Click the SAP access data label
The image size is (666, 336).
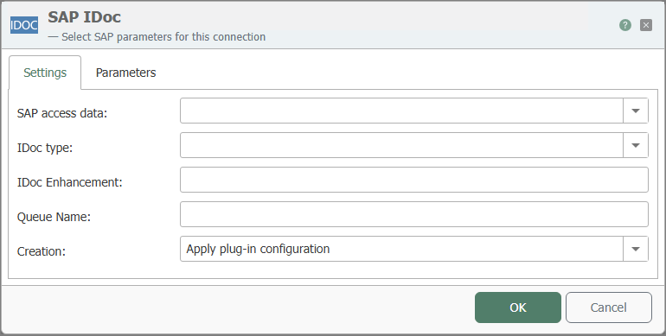(62, 113)
